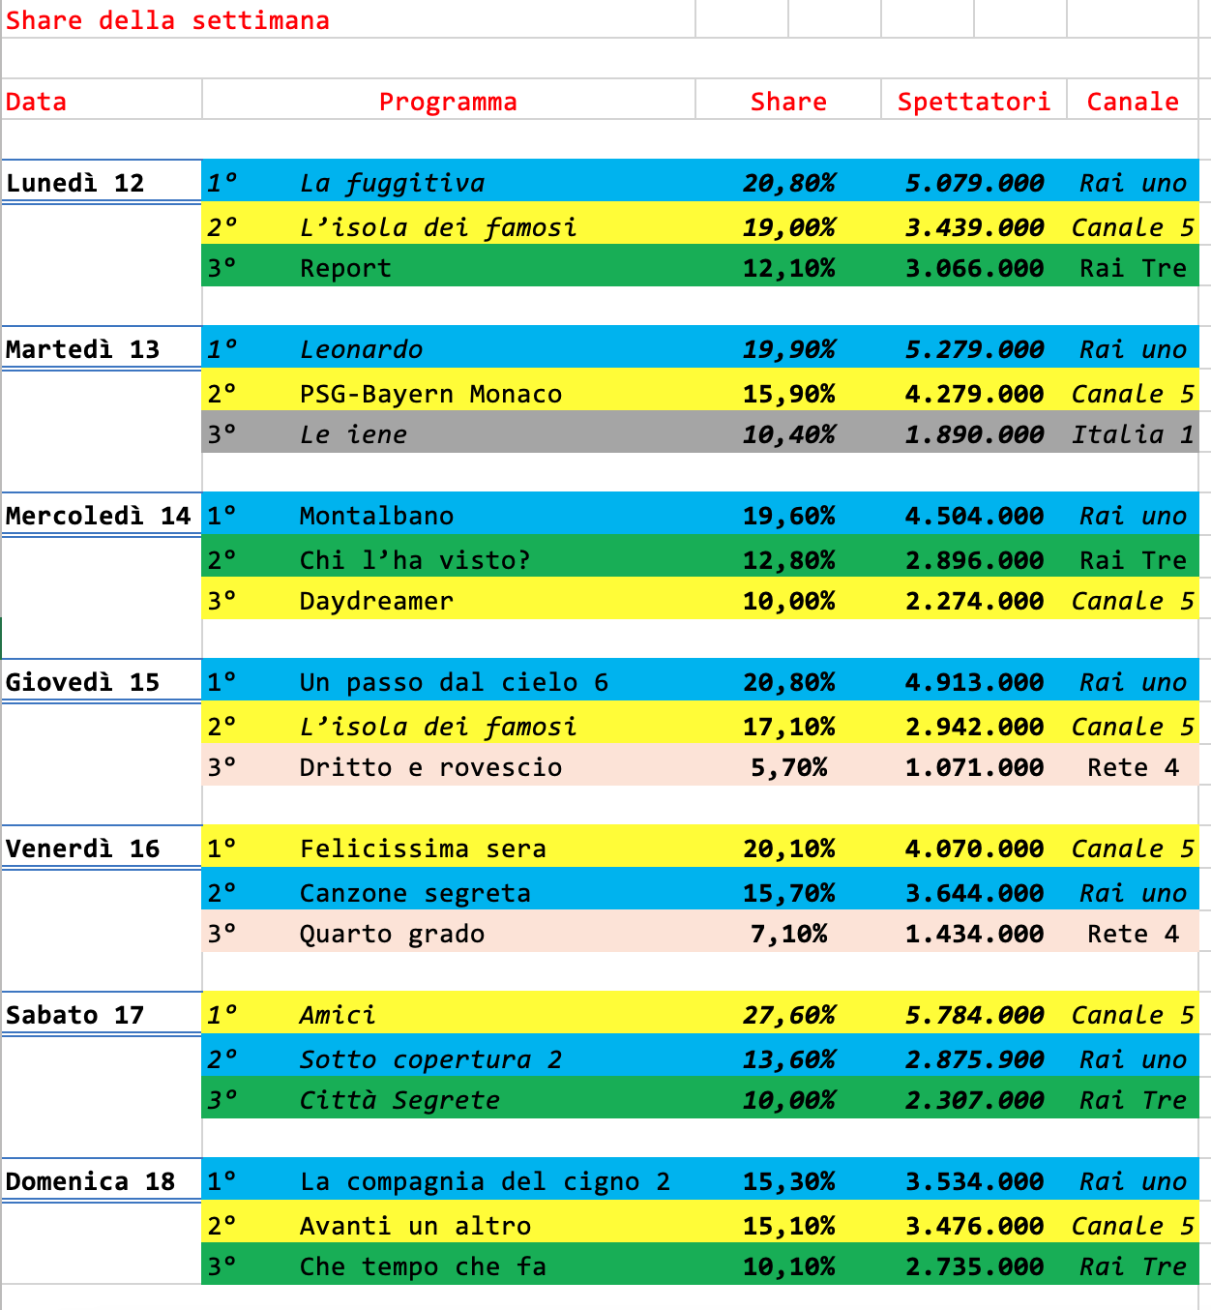Select the 'Spettatori' column header
The height and width of the screenshot is (1310, 1211).
point(973,102)
